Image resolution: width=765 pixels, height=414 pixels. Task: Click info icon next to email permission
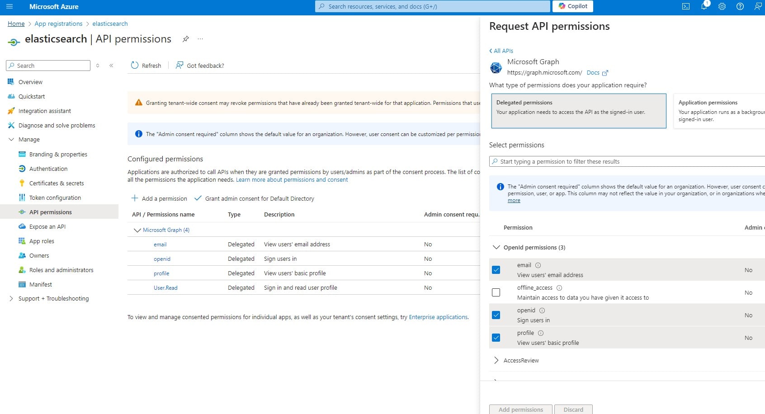coord(538,265)
